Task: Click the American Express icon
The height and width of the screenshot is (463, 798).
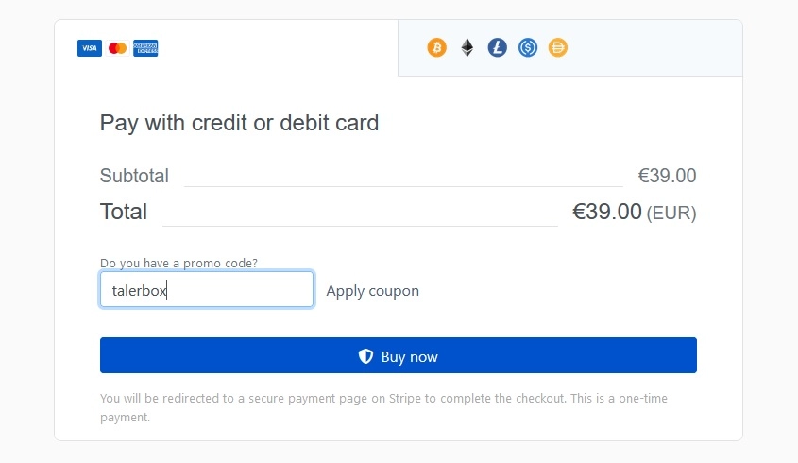Action: (145, 48)
